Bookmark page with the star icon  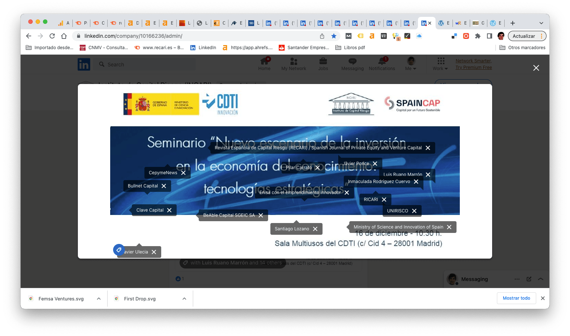point(334,36)
